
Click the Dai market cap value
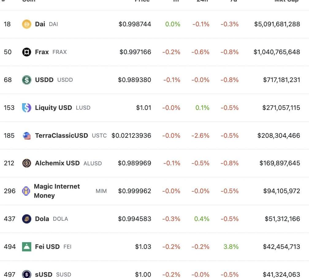(x=277, y=24)
